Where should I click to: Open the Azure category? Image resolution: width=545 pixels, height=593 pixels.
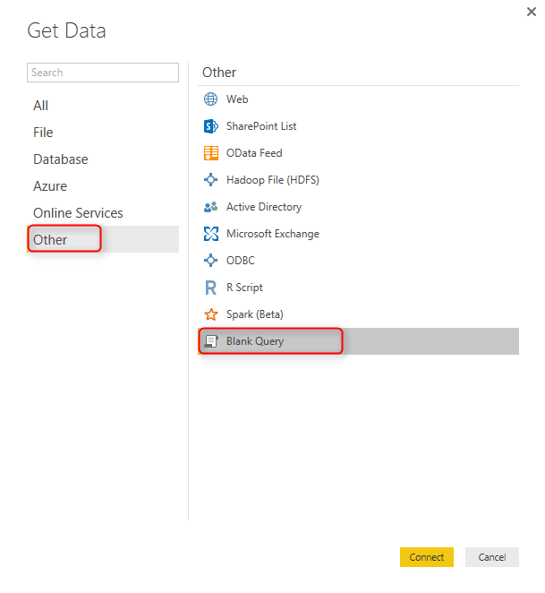pyautogui.click(x=103, y=186)
